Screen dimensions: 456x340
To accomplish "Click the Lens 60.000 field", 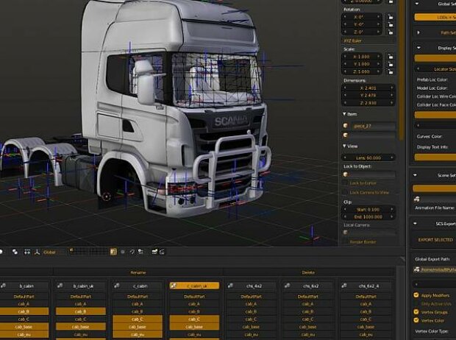I will tap(368, 157).
